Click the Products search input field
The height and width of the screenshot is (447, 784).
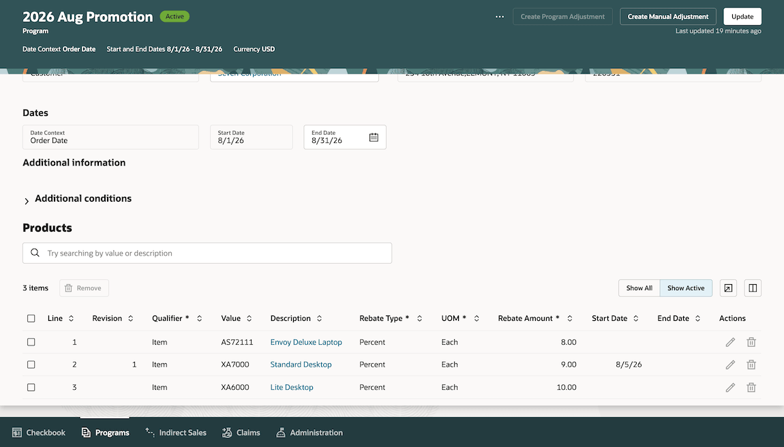click(207, 253)
